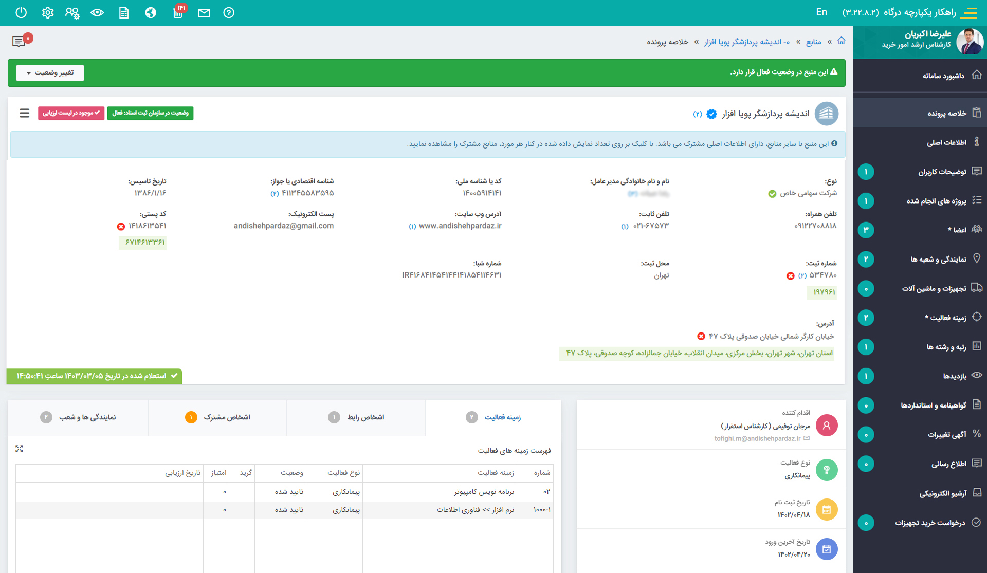Click the globe icon in top bar

tap(151, 12)
